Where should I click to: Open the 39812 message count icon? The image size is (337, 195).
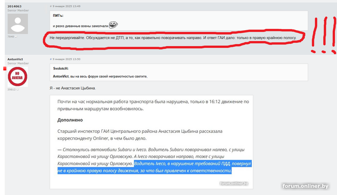tap(17, 90)
